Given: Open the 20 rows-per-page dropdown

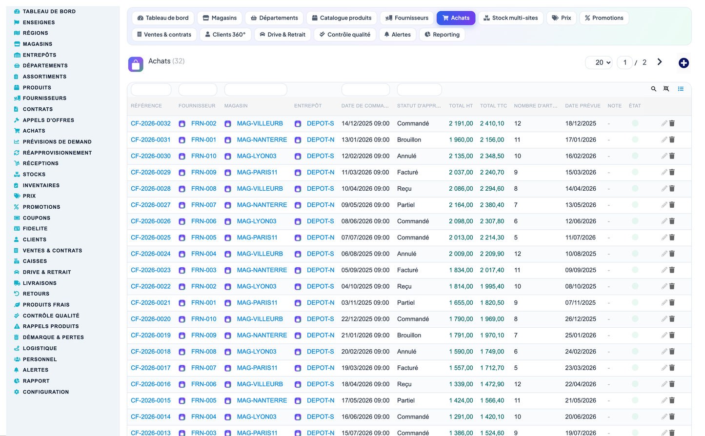Looking at the screenshot, I should click(x=599, y=62).
